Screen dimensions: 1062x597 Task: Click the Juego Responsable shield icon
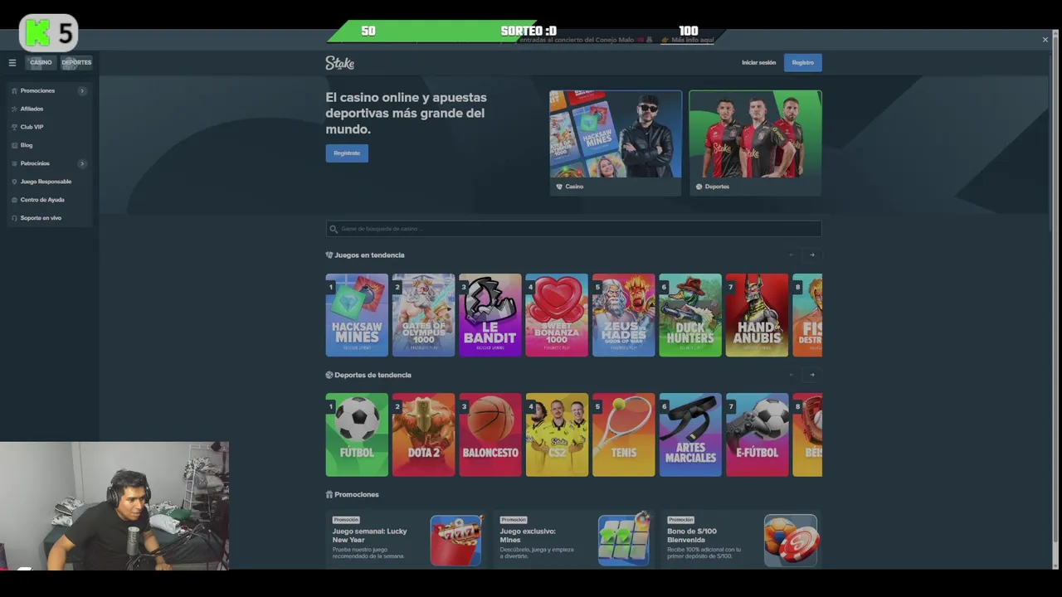14,182
